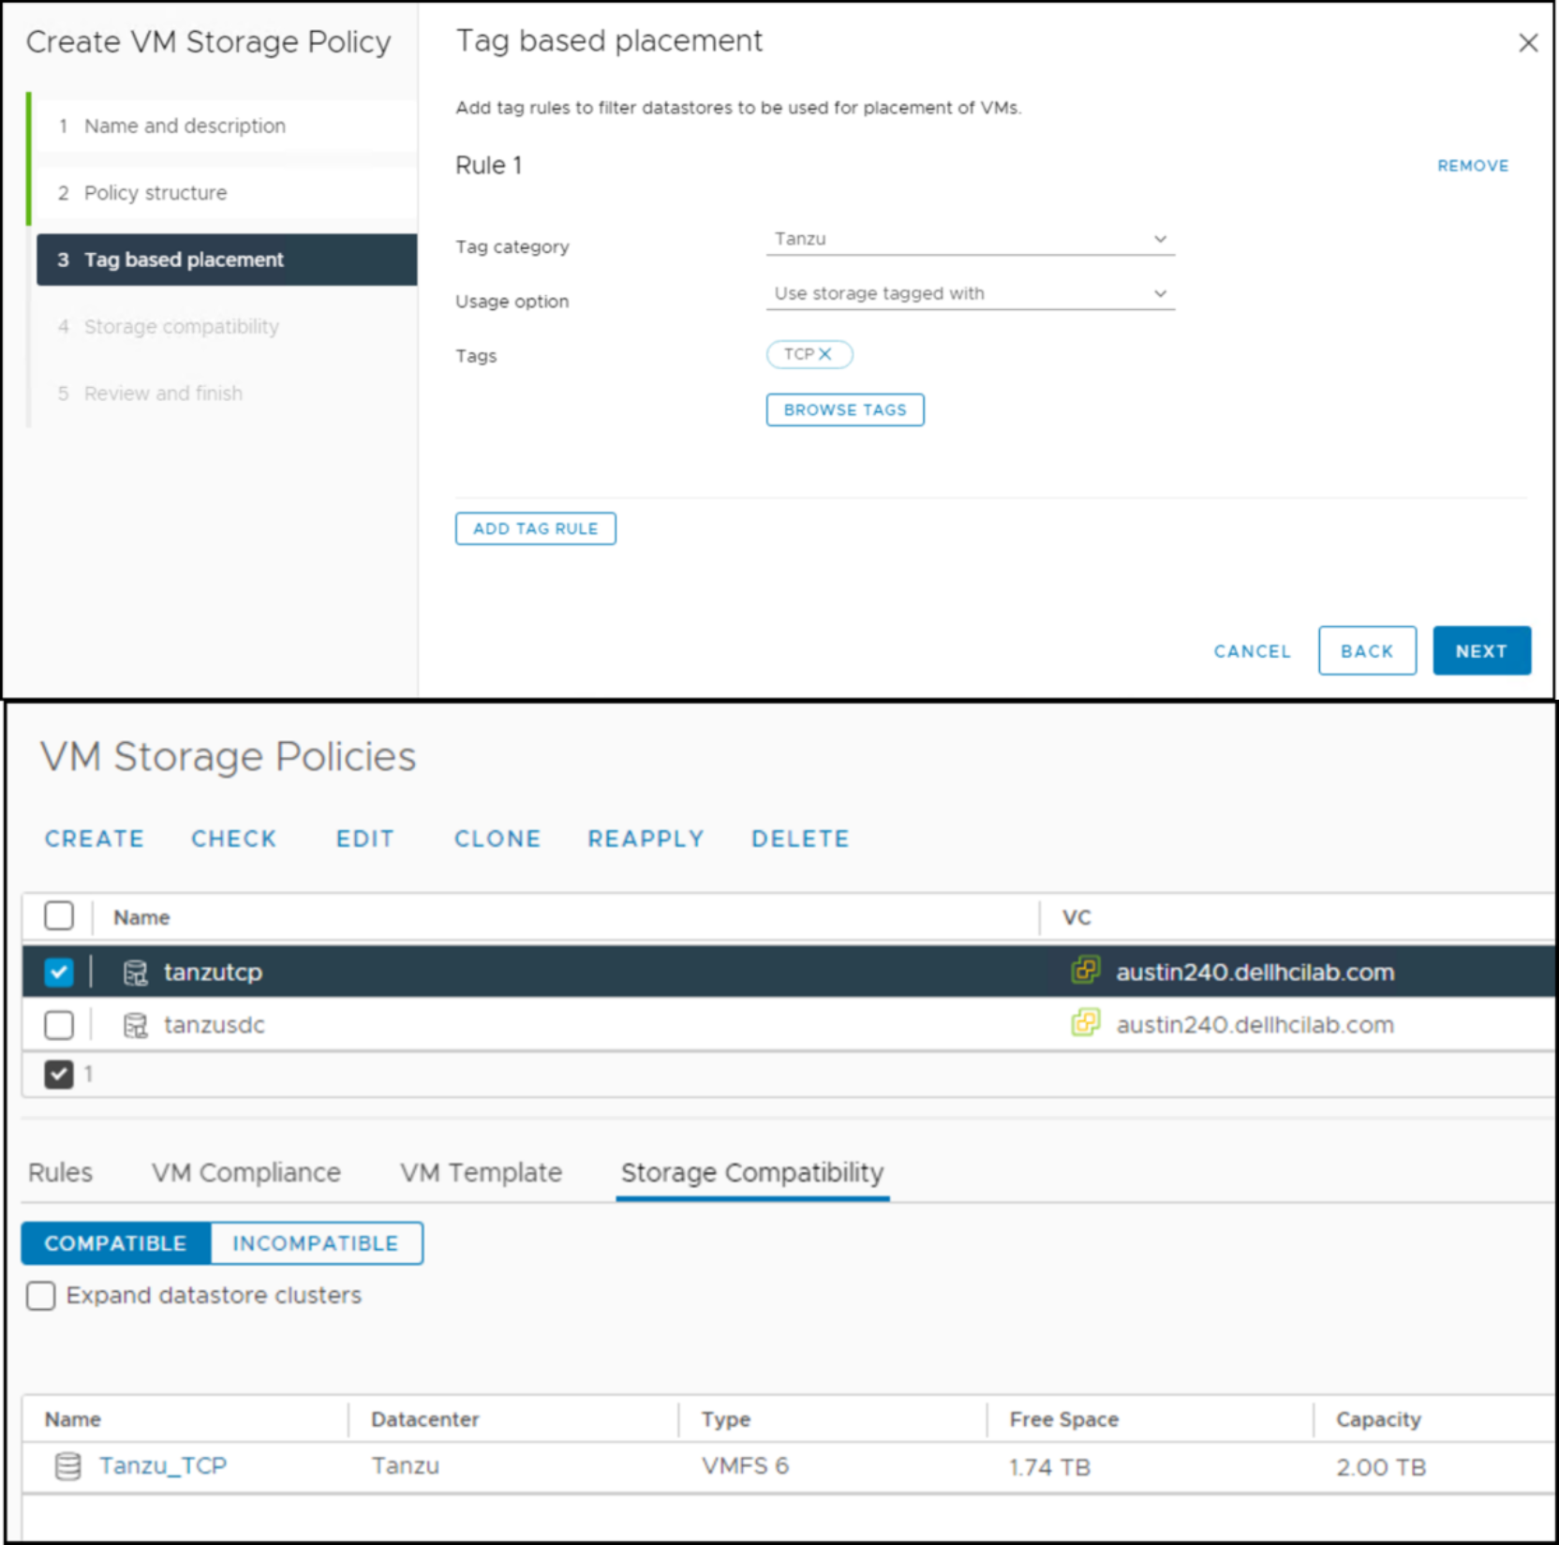Click austin240.dellhcilab.com in tanzusdc row
Screen dimensions: 1559x1545
1255,1025
